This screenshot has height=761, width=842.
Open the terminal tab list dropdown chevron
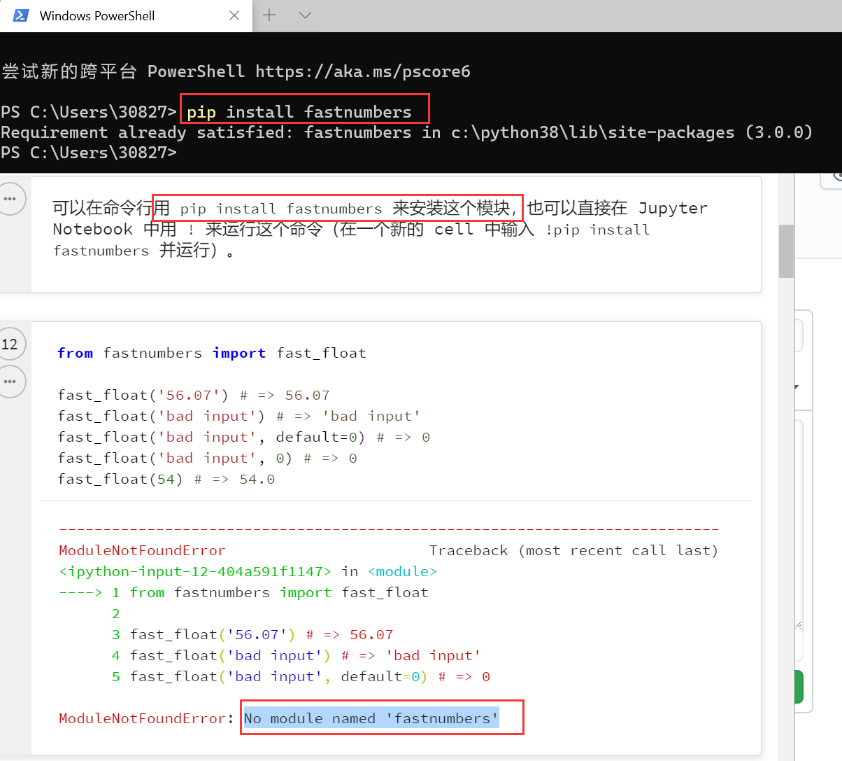pyautogui.click(x=305, y=15)
